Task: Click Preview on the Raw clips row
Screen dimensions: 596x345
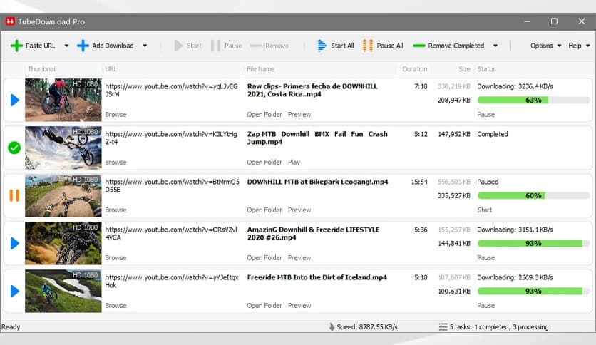Action: pyautogui.click(x=299, y=114)
